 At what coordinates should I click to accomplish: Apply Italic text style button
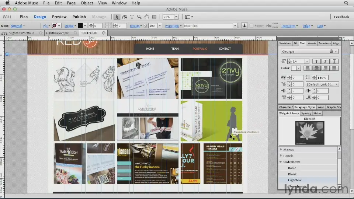(x=325, y=61)
